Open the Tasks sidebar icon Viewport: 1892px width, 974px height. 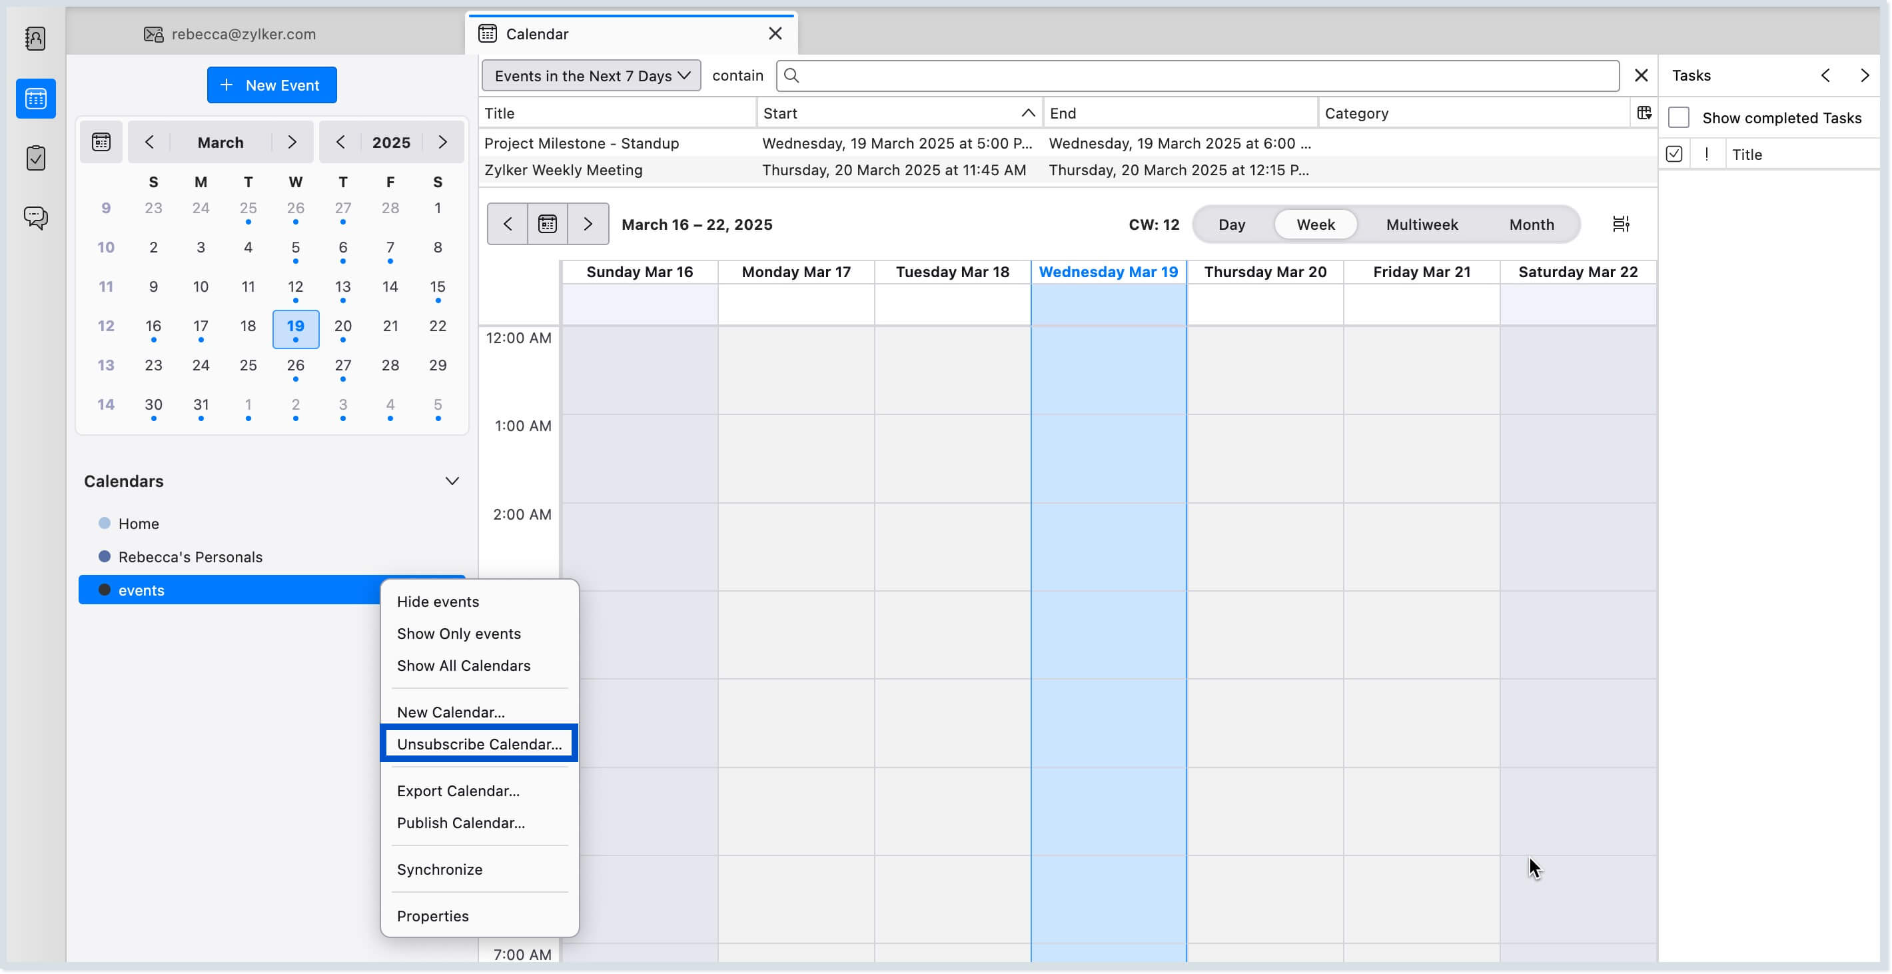(35, 158)
